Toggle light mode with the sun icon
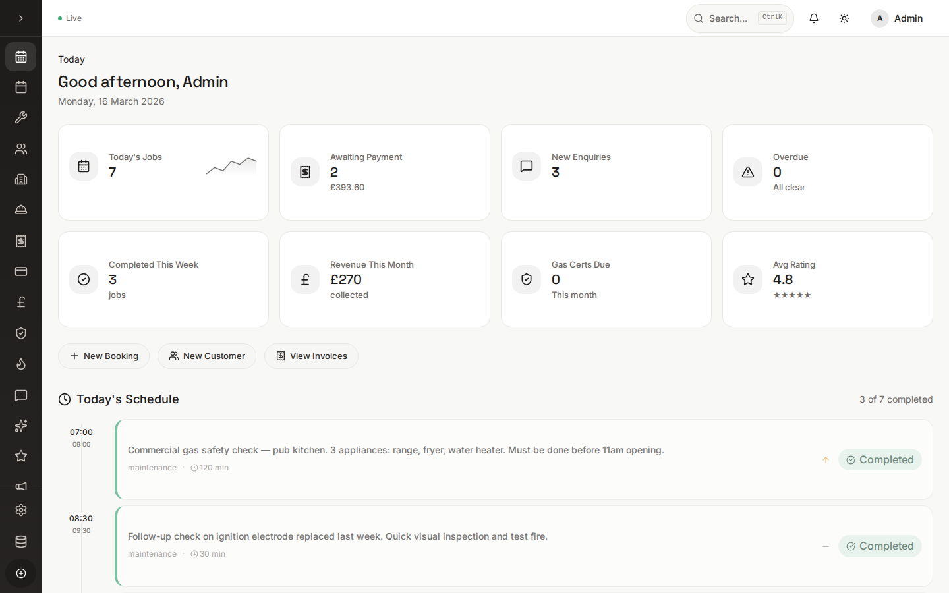 [844, 18]
